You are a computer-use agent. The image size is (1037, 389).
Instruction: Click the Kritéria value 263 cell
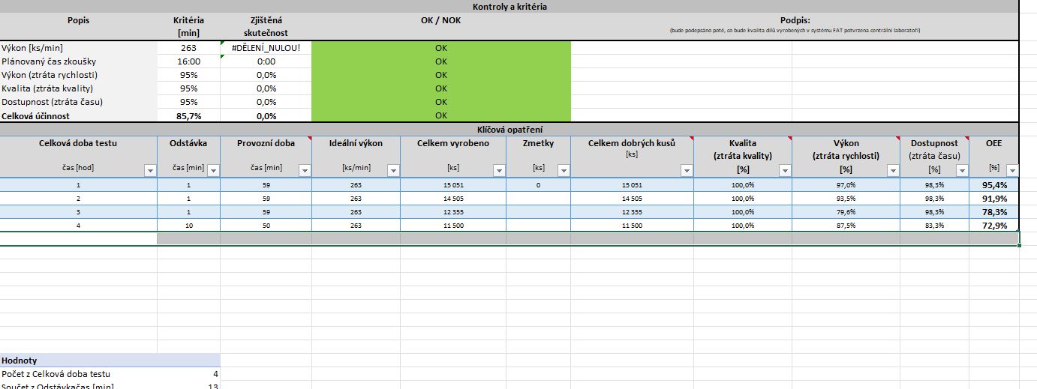click(188, 48)
